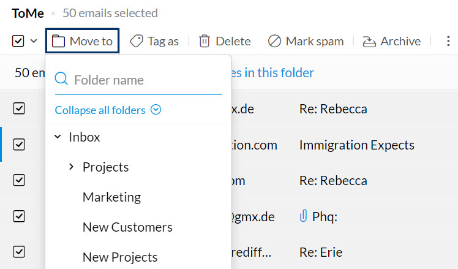Click the Mark spam icon
The height and width of the screenshot is (269, 458).
[275, 41]
